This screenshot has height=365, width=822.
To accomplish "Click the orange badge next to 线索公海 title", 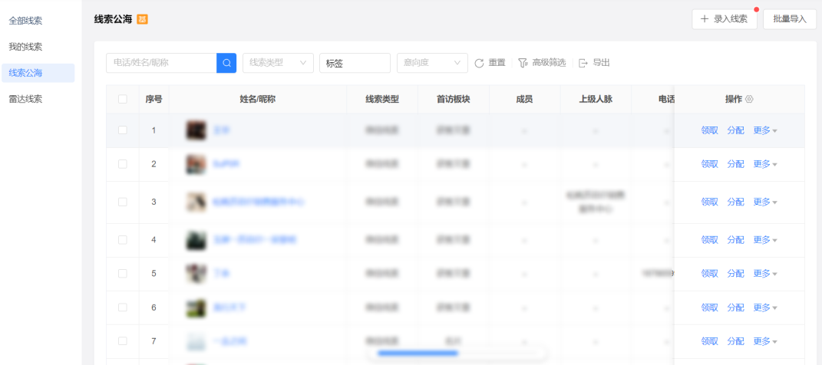I will click(142, 19).
